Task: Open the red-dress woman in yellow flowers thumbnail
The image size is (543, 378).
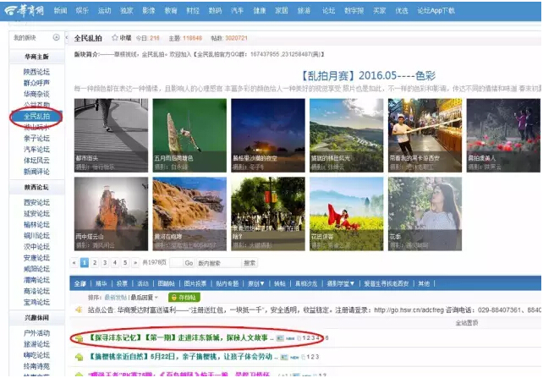Action: (x=347, y=214)
